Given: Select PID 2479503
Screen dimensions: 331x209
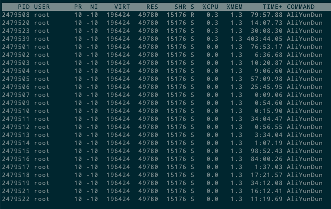Looking at the screenshot, I should 16,63.
